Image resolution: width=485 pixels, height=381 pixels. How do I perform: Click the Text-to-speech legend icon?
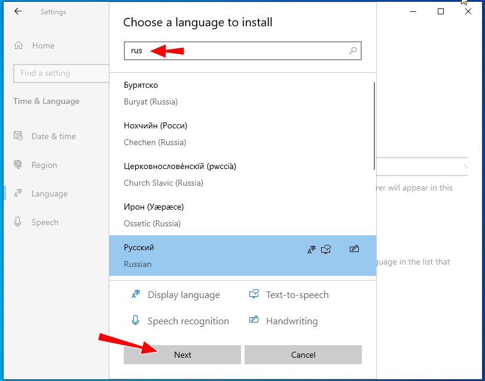click(x=254, y=294)
